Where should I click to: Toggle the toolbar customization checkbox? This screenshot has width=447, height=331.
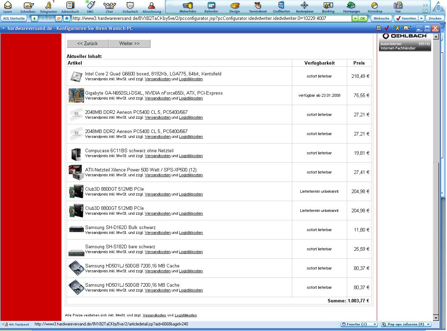[x=425, y=11]
